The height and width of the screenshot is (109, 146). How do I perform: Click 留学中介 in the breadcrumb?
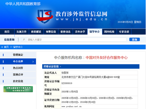(18, 47)
